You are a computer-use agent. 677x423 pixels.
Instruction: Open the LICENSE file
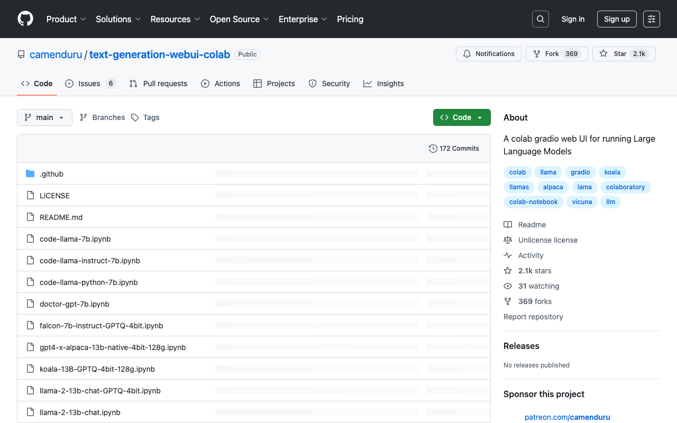click(54, 196)
